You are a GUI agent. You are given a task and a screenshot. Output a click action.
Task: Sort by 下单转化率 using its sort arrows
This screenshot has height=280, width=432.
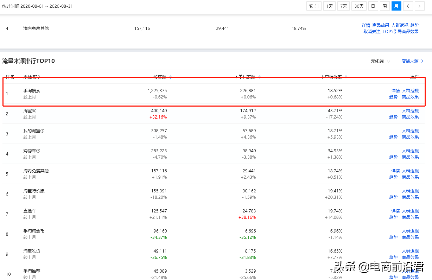[x=346, y=77]
